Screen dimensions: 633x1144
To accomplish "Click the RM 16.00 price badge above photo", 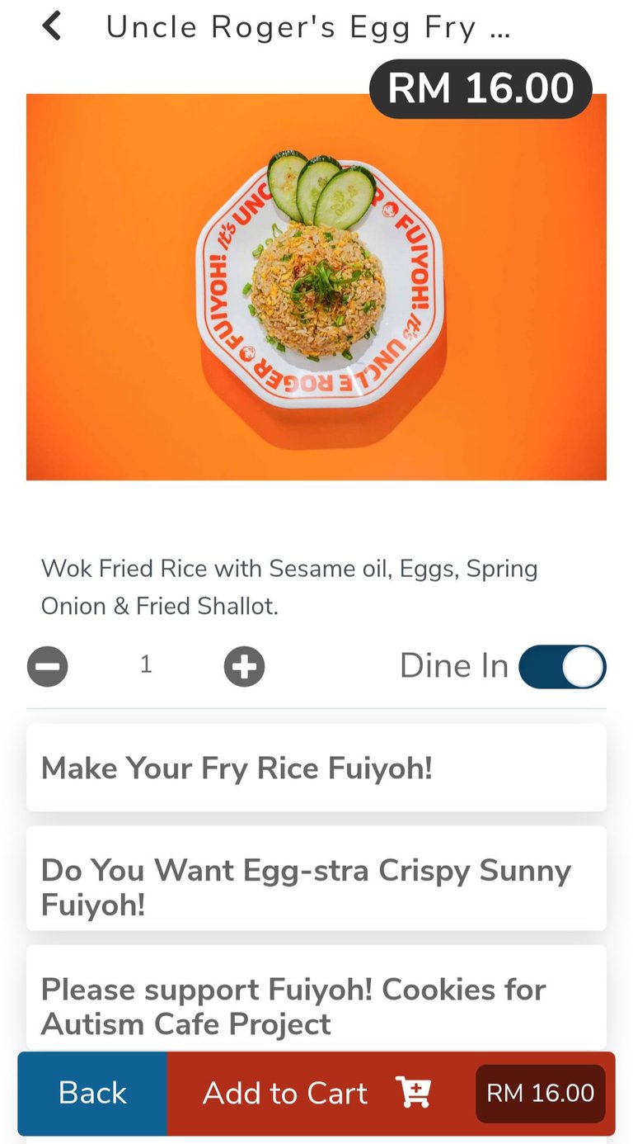I will coord(481,89).
